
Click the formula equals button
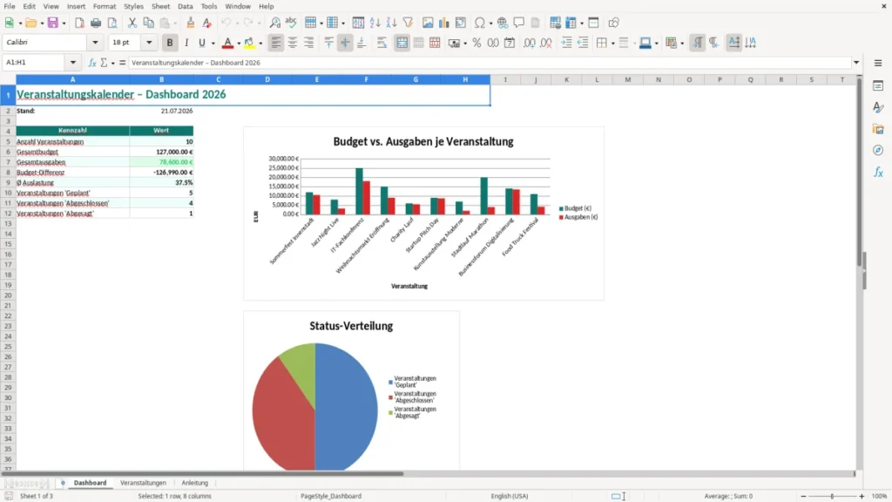click(x=122, y=63)
